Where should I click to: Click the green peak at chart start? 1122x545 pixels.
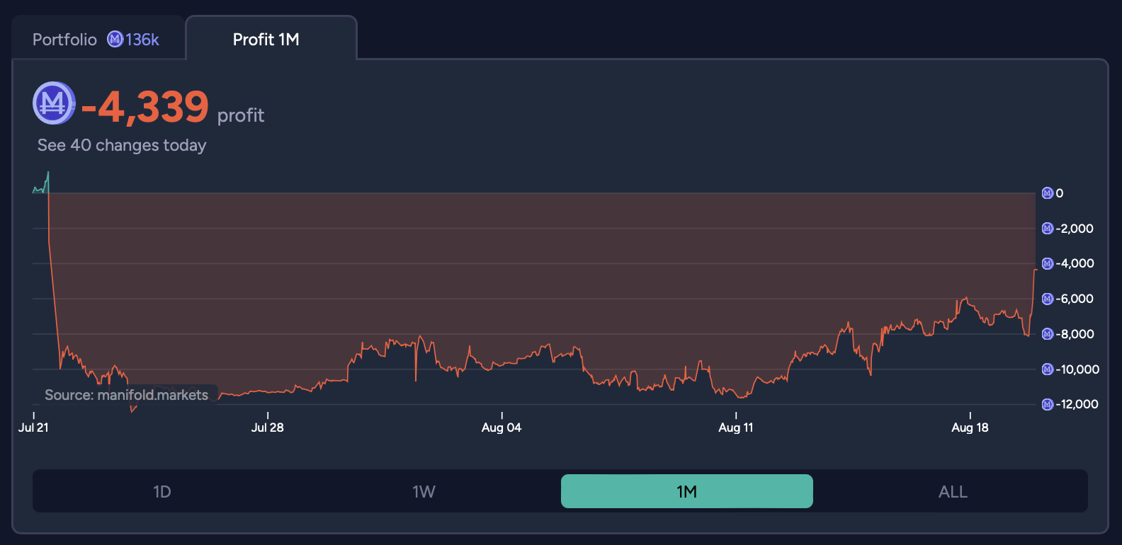tap(48, 173)
